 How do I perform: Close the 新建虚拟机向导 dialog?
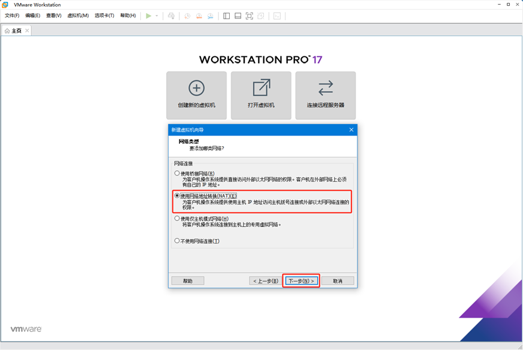[351, 129]
